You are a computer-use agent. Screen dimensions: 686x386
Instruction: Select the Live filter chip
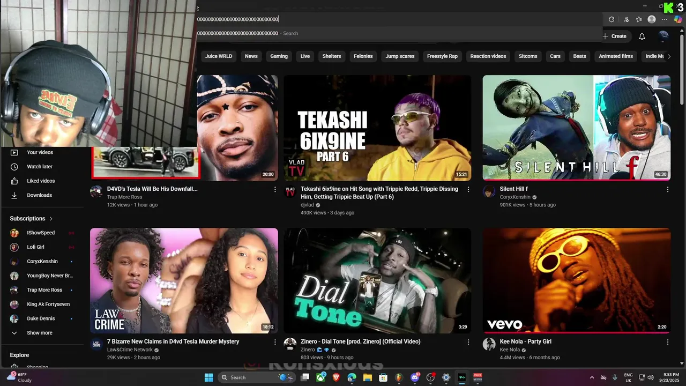pos(305,56)
